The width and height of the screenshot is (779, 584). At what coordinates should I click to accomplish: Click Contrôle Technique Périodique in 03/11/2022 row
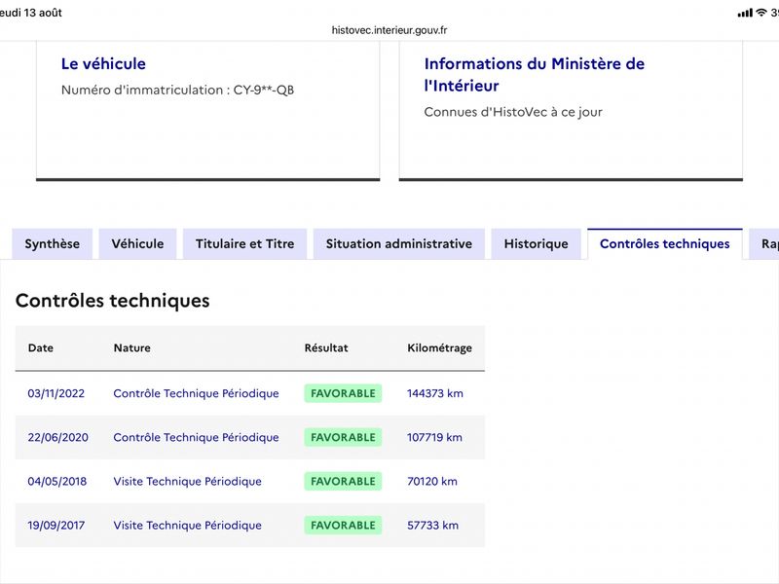[x=197, y=393]
